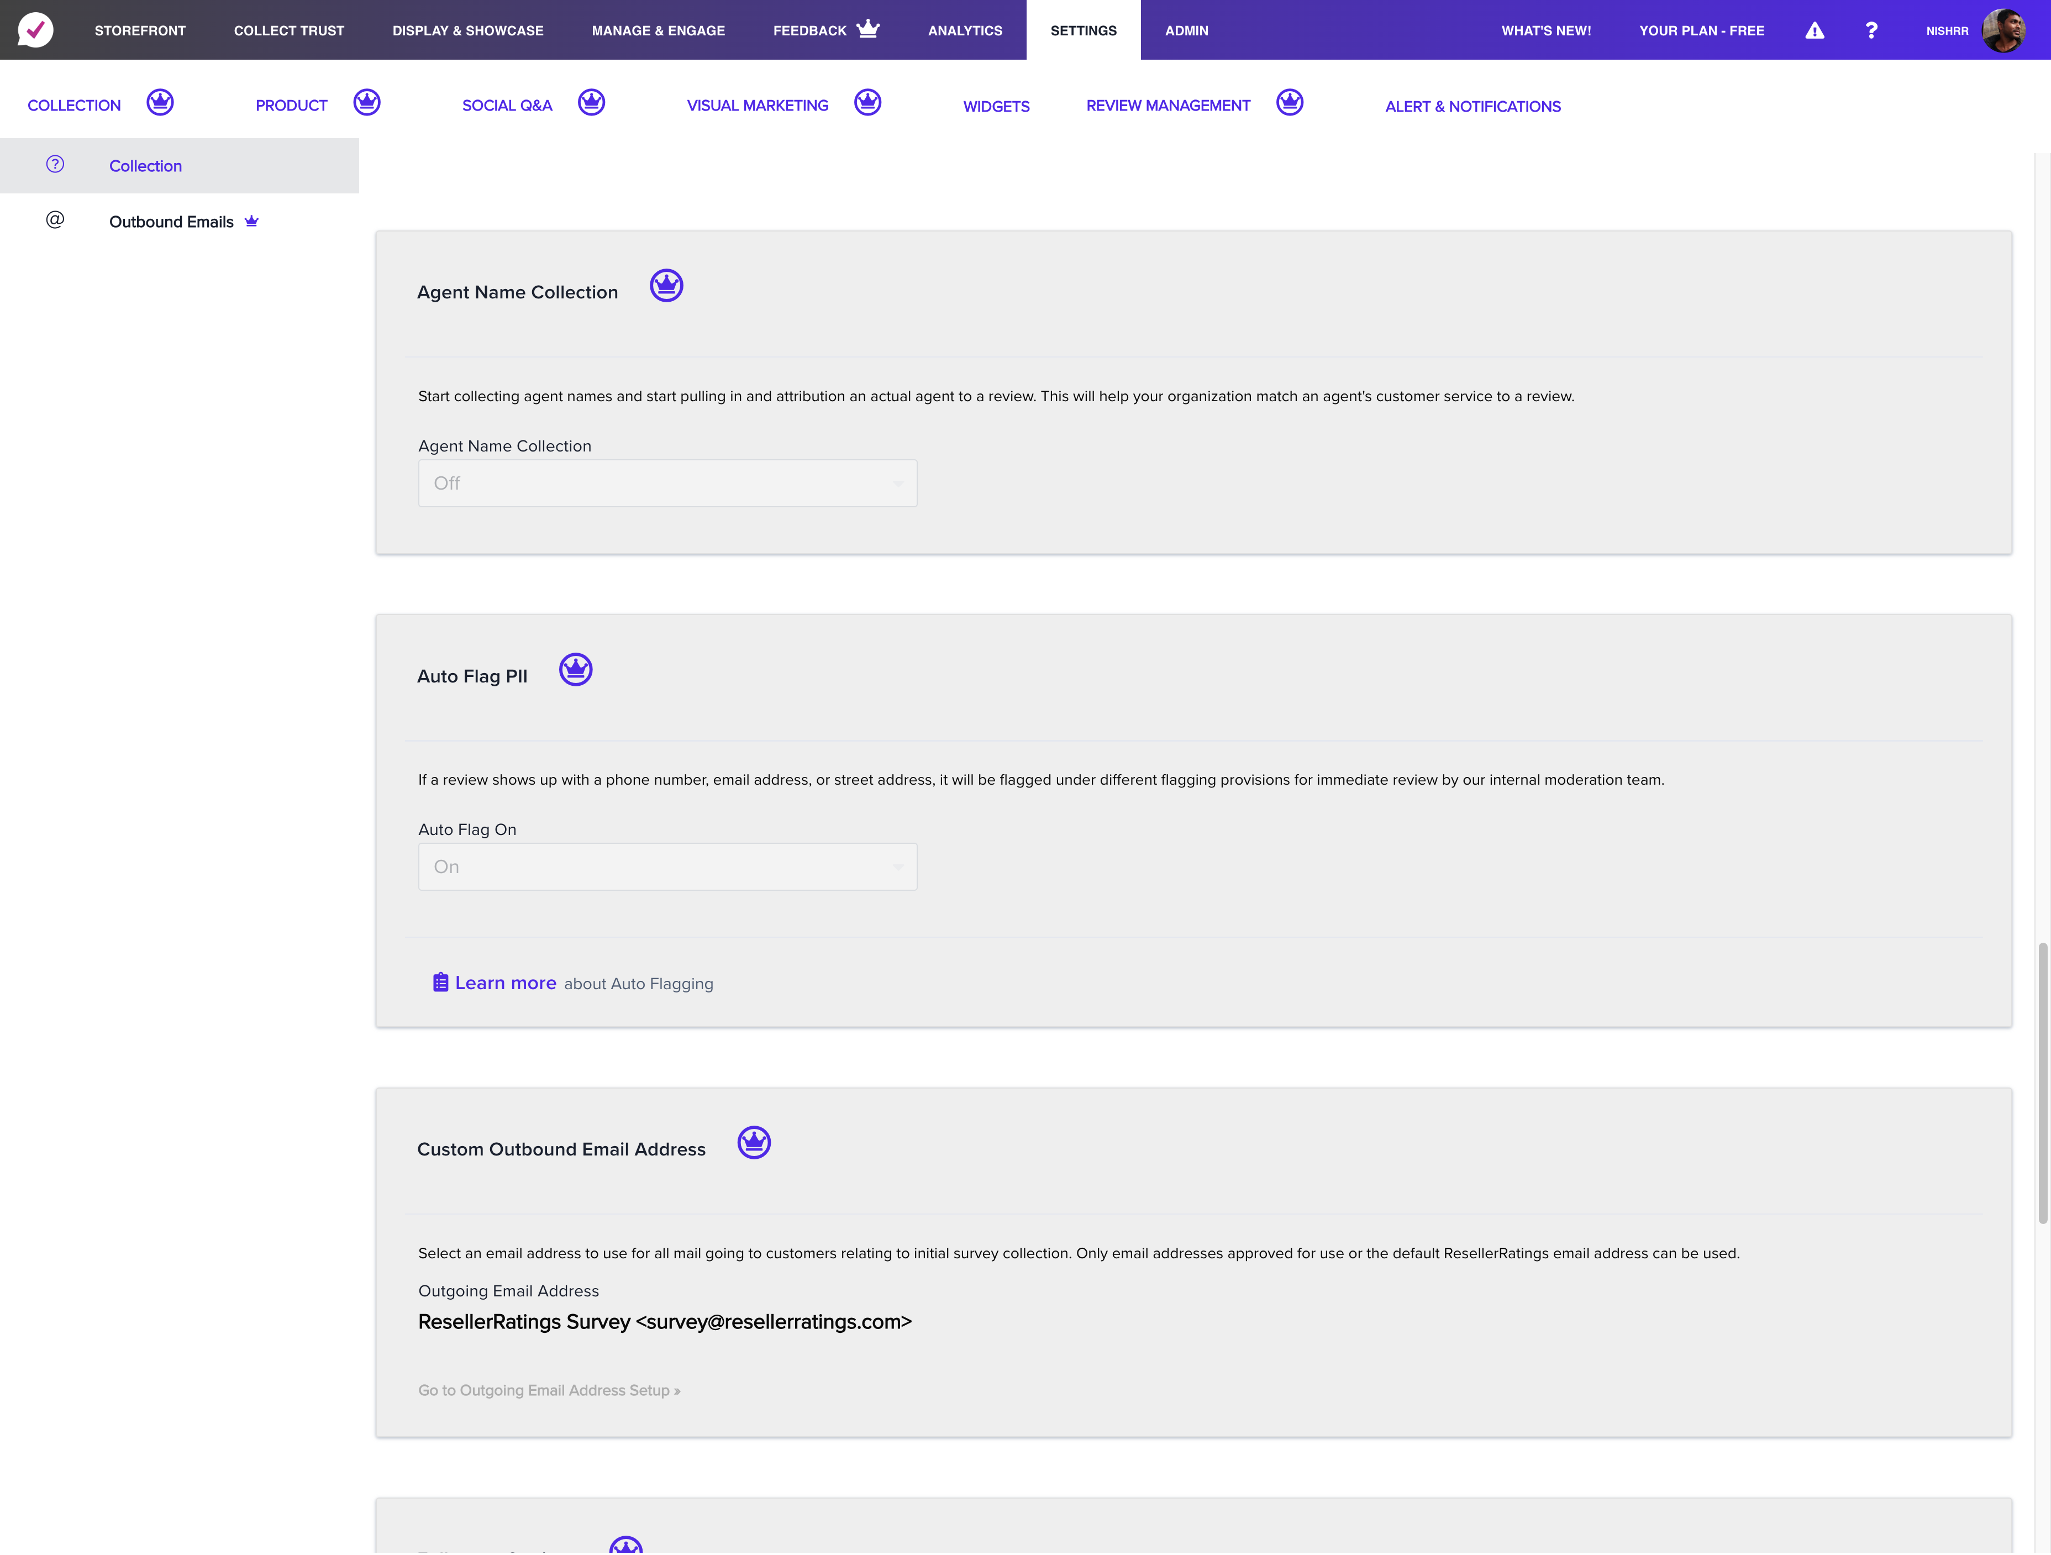The width and height of the screenshot is (2051, 1555).
Task: Click crown badge on Custom Outbound Email Address
Action: (x=754, y=1143)
